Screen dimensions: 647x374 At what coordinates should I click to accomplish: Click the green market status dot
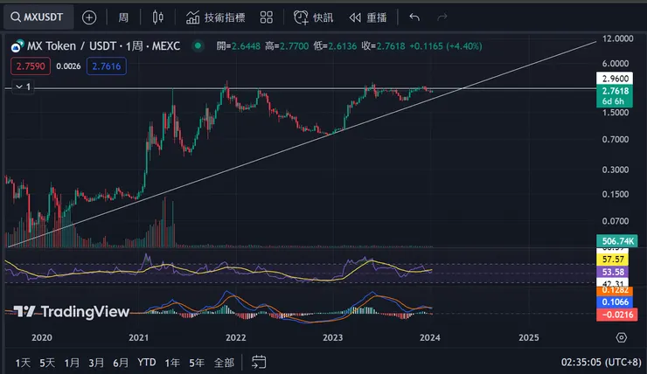198,45
